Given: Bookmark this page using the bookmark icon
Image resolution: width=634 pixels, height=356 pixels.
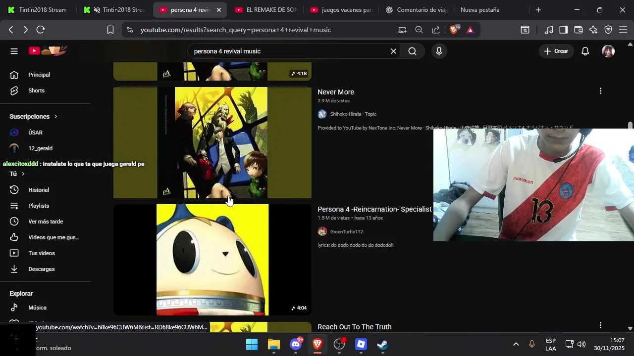Looking at the screenshot, I should tap(110, 30).
